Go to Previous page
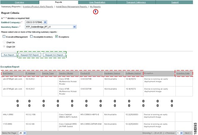198x135 pixels. [x=170, y=133]
